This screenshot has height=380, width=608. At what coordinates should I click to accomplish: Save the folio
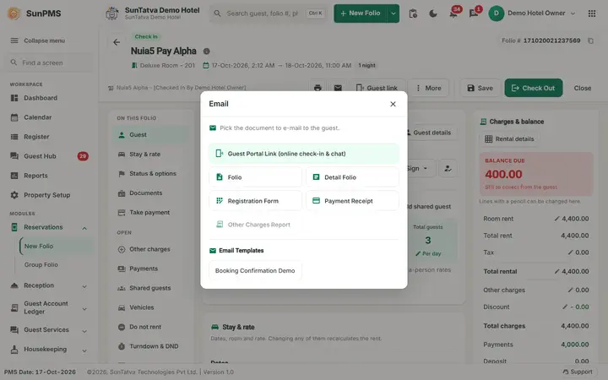(x=480, y=88)
